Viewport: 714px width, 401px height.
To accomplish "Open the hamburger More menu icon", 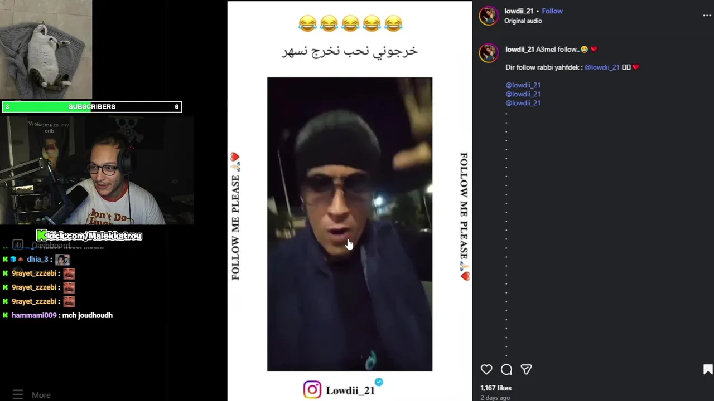I will (x=18, y=394).
